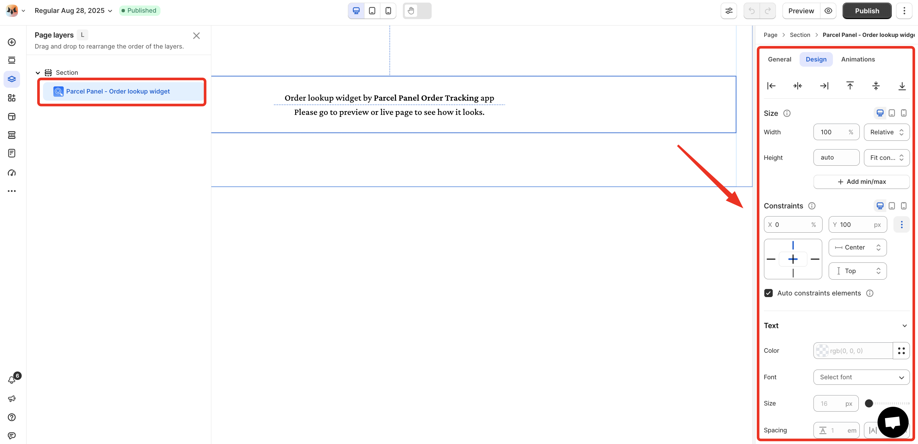This screenshot has width=918, height=444.
Task: Open the Width Relative dropdown
Action: [886, 132]
